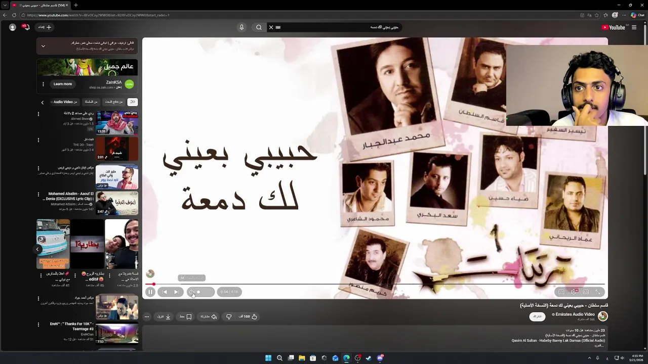The height and width of the screenshot is (364, 648).
Task: Open Emirates Audio Video channel avatar
Action: (602, 316)
